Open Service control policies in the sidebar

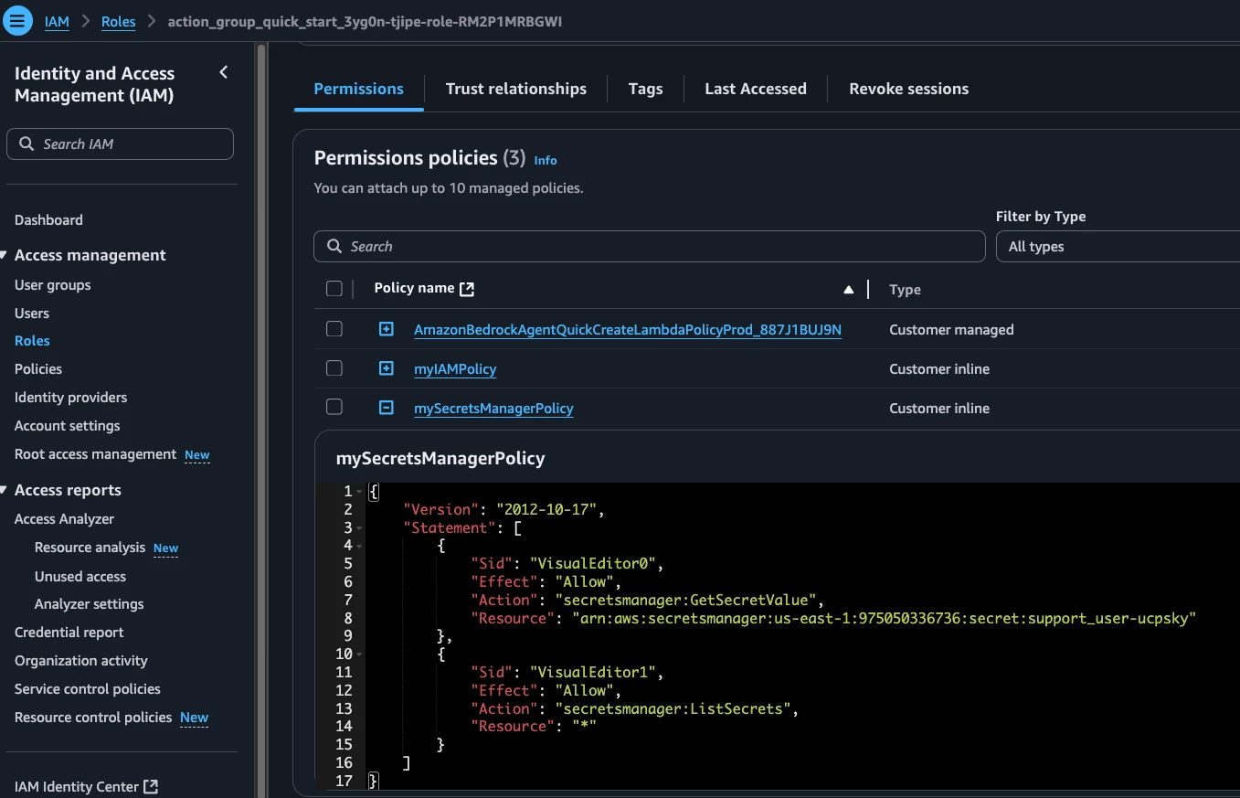[x=87, y=688]
